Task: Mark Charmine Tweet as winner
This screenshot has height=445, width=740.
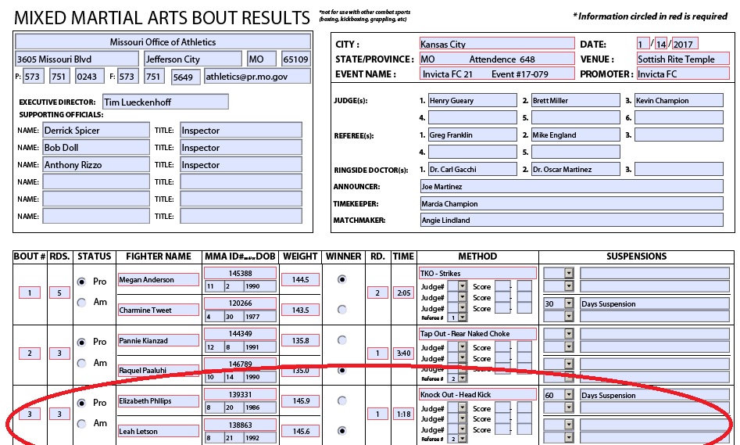Action: [x=342, y=310]
